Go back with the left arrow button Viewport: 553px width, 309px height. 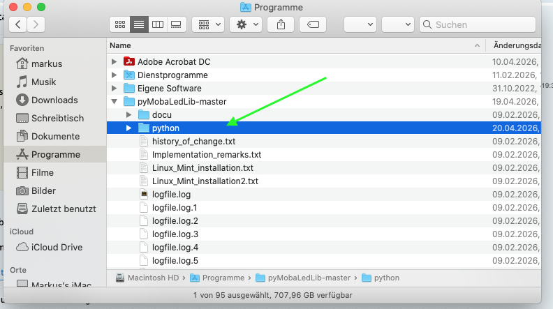click(17, 24)
